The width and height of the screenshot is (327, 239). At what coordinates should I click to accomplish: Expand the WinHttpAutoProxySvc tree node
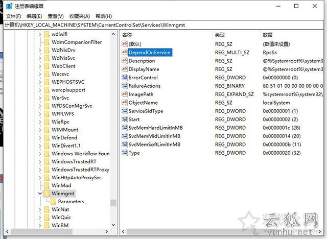click(x=40, y=178)
